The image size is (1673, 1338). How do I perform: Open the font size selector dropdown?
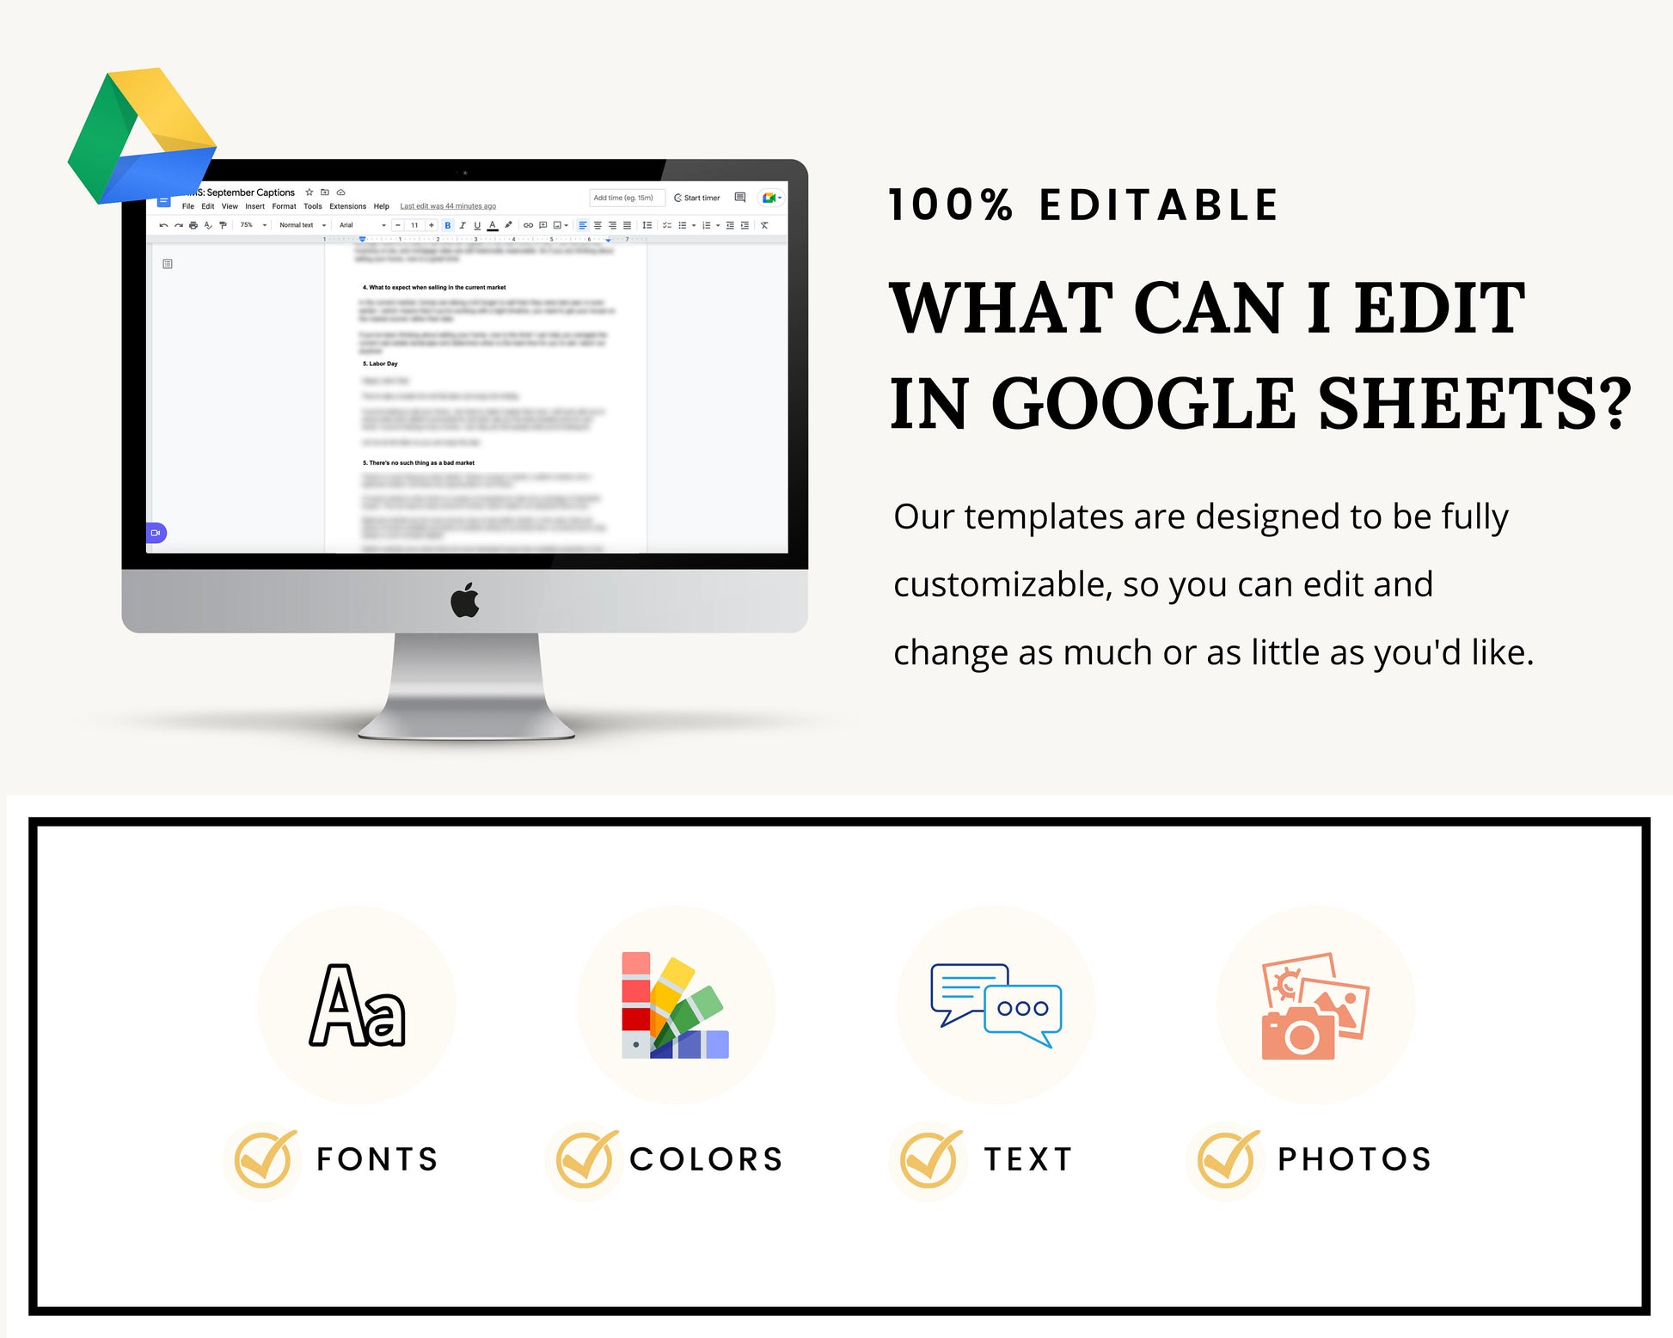[x=415, y=227]
